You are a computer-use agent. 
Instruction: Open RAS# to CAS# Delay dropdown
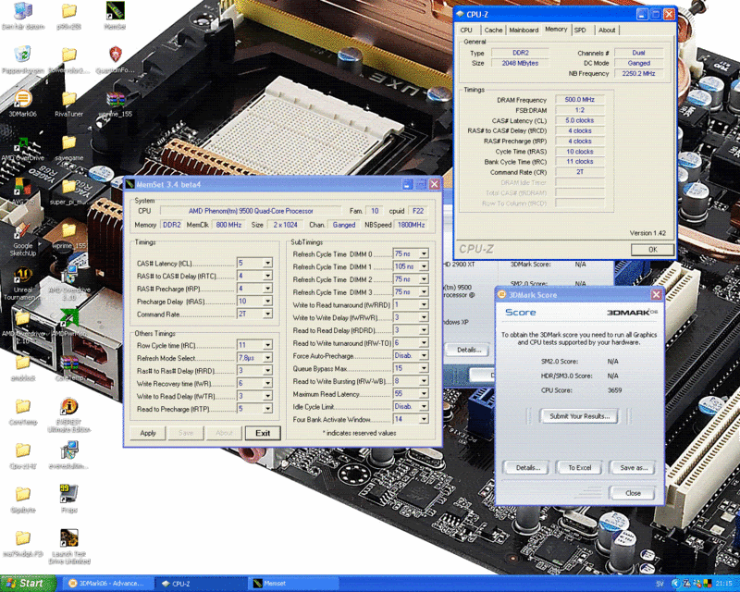pyautogui.click(x=267, y=276)
